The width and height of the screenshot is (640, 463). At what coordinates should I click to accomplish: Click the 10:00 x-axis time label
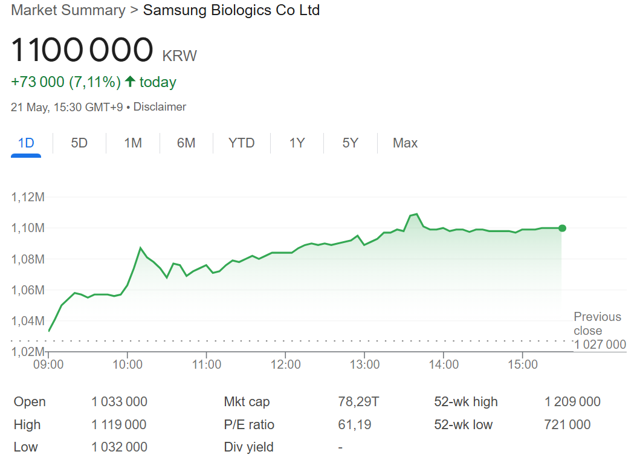pos(128,364)
